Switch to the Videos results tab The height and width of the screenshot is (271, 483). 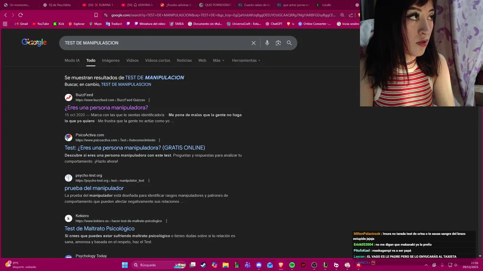click(x=132, y=60)
